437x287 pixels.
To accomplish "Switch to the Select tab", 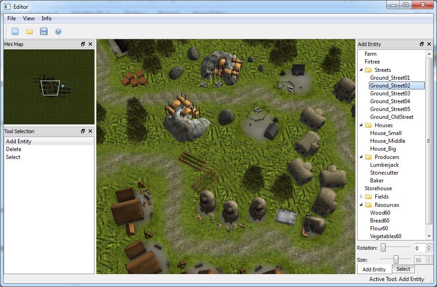I will pyautogui.click(x=403, y=269).
